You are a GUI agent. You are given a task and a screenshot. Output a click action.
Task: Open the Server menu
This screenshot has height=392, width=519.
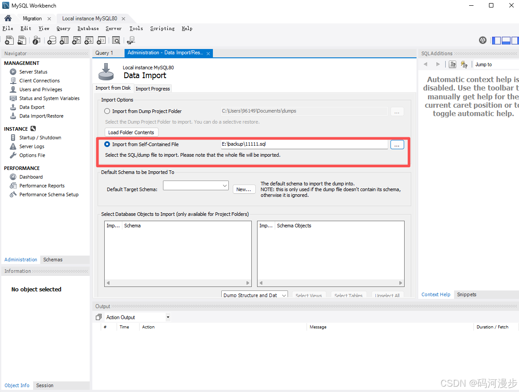click(114, 28)
